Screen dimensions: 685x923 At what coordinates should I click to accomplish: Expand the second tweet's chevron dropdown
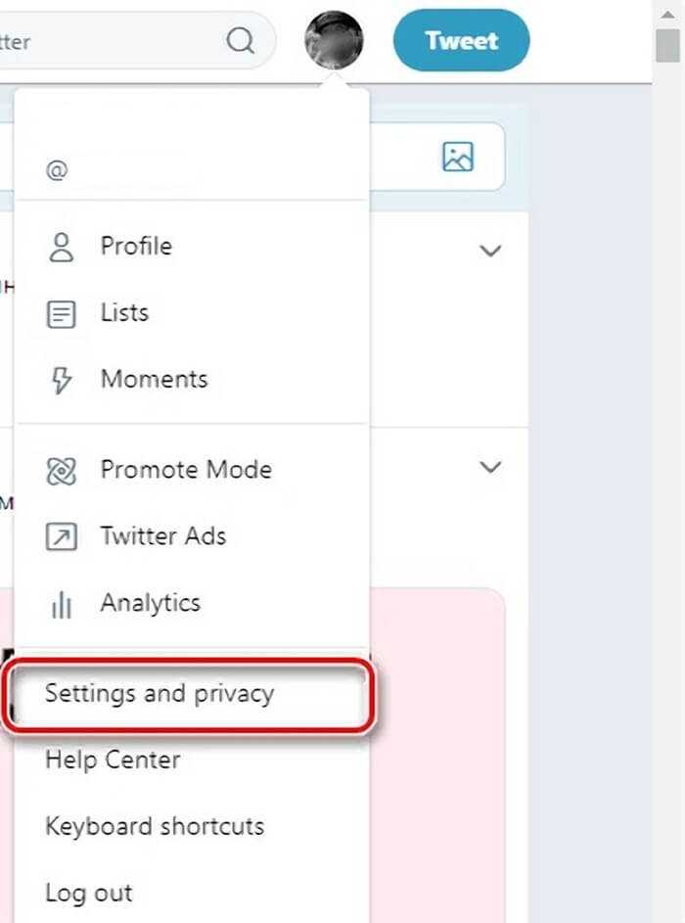click(490, 468)
